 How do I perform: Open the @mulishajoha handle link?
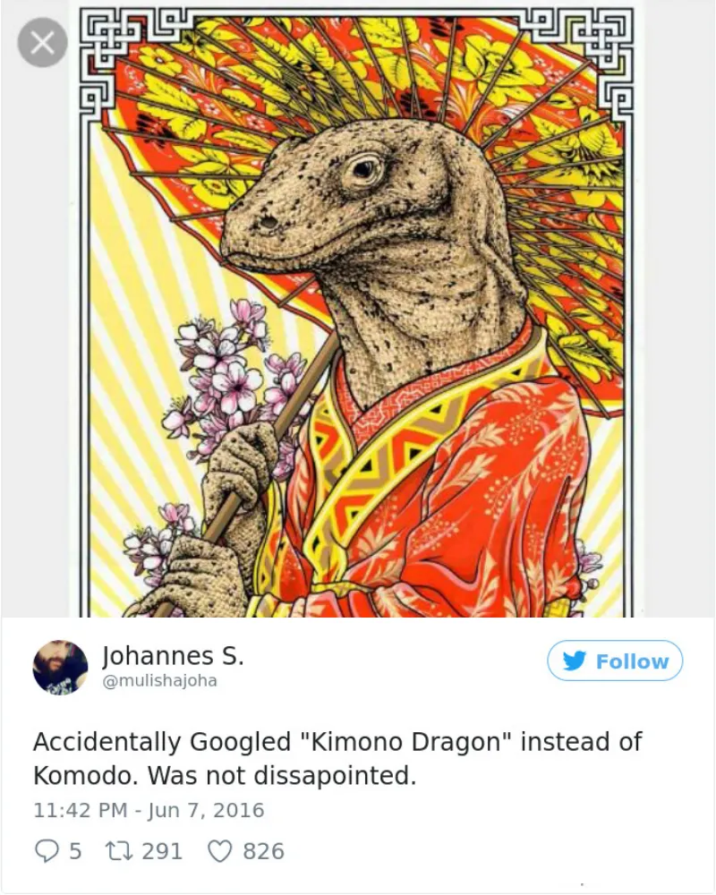point(159,681)
